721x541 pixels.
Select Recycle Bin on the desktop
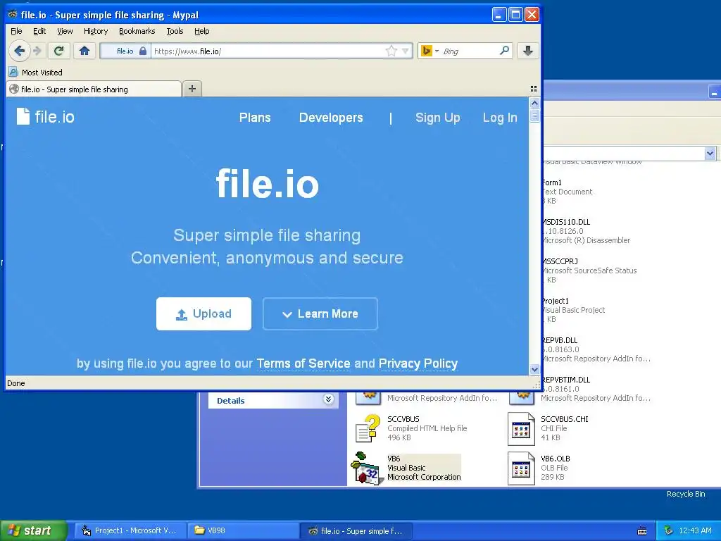tap(686, 494)
